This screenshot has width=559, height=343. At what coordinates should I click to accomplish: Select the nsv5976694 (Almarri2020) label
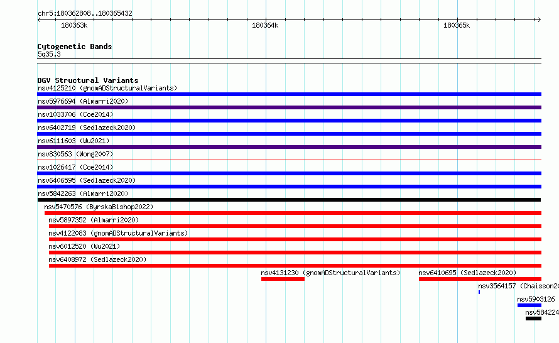tap(83, 101)
